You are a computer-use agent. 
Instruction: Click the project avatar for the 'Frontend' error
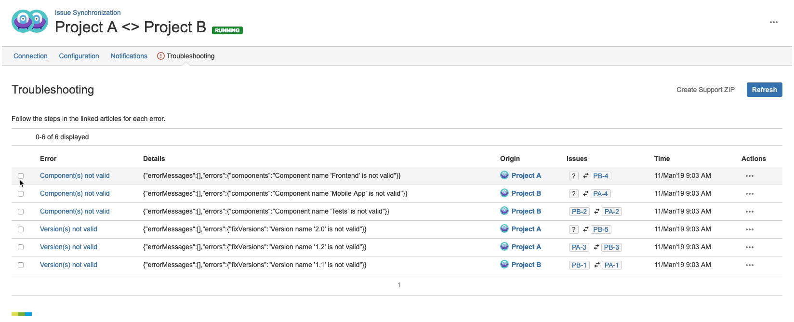click(x=504, y=175)
